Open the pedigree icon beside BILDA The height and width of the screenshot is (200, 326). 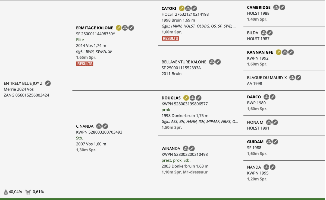point(264,33)
